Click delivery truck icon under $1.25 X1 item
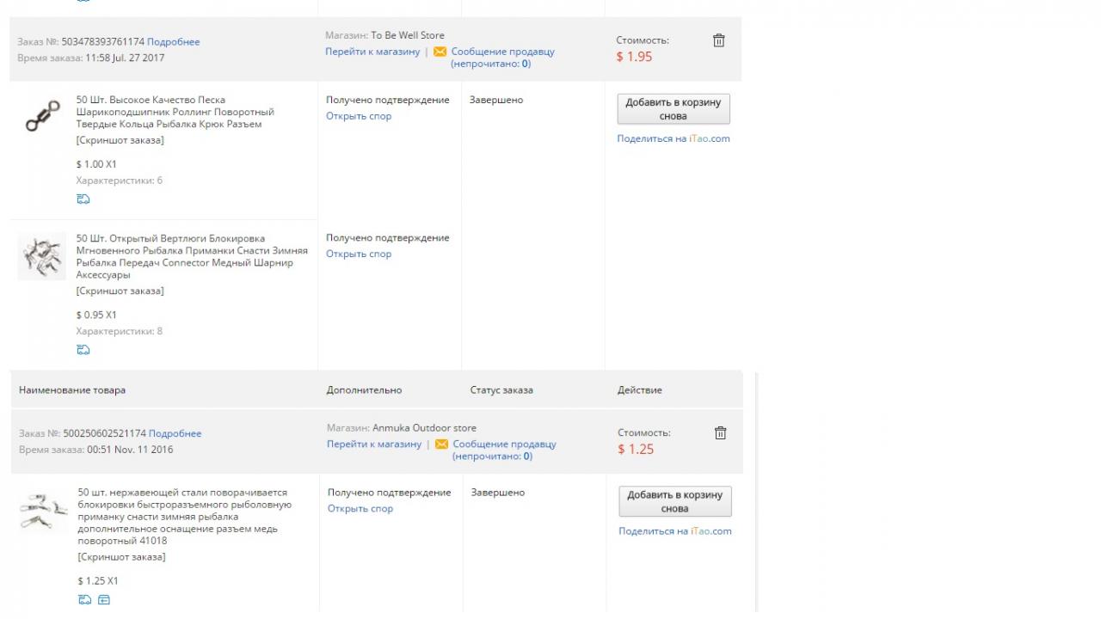Viewport: 1101px width, 619px height. [x=85, y=600]
